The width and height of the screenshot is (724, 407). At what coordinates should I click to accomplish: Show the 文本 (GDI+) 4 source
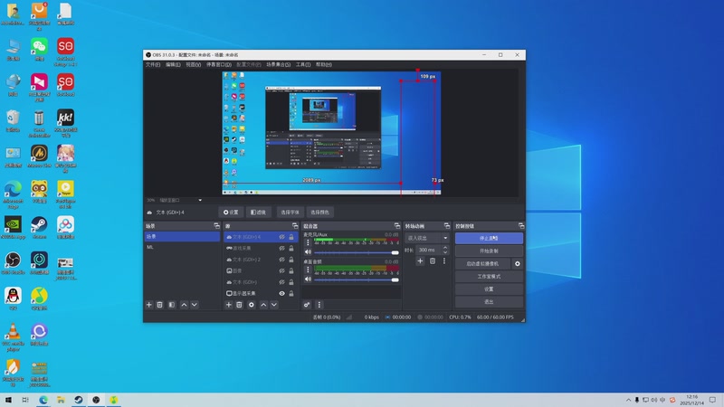(281, 237)
